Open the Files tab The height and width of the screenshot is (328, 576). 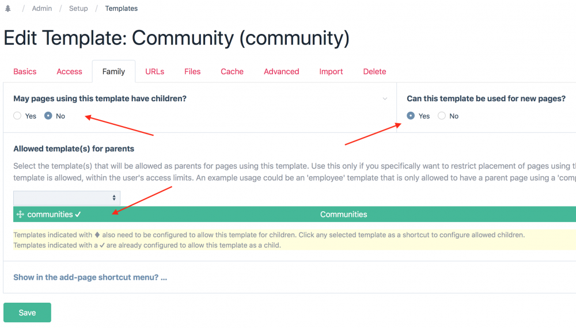[192, 71]
